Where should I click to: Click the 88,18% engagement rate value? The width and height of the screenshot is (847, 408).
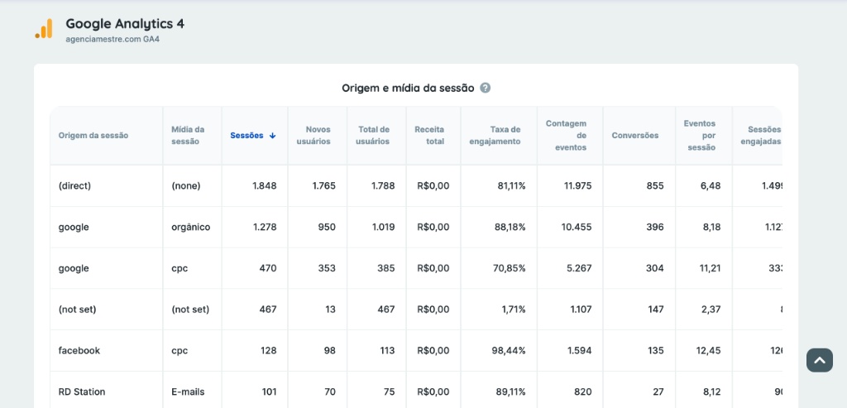510,227
